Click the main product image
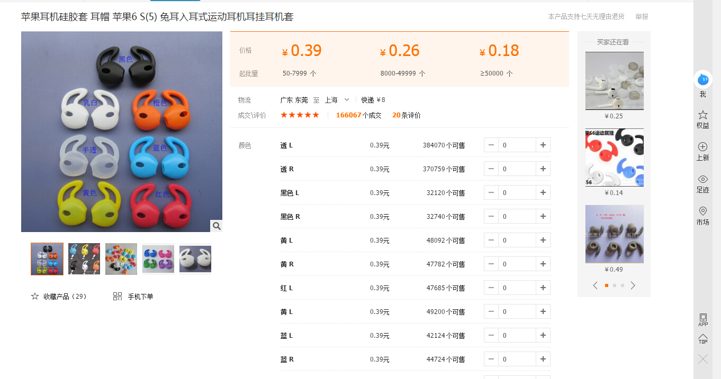 (122, 132)
